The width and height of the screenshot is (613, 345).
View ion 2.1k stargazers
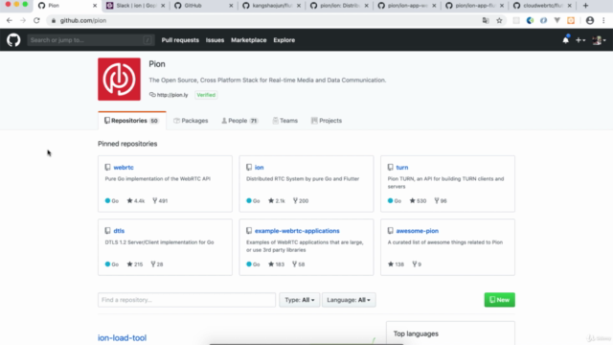(x=277, y=200)
